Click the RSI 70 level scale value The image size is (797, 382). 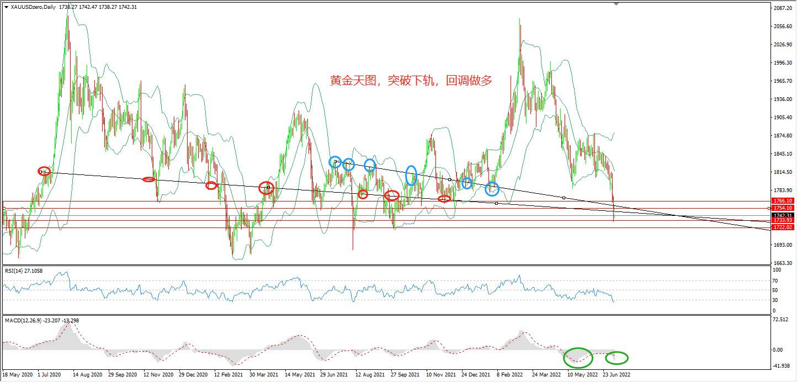[x=777, y=280]
